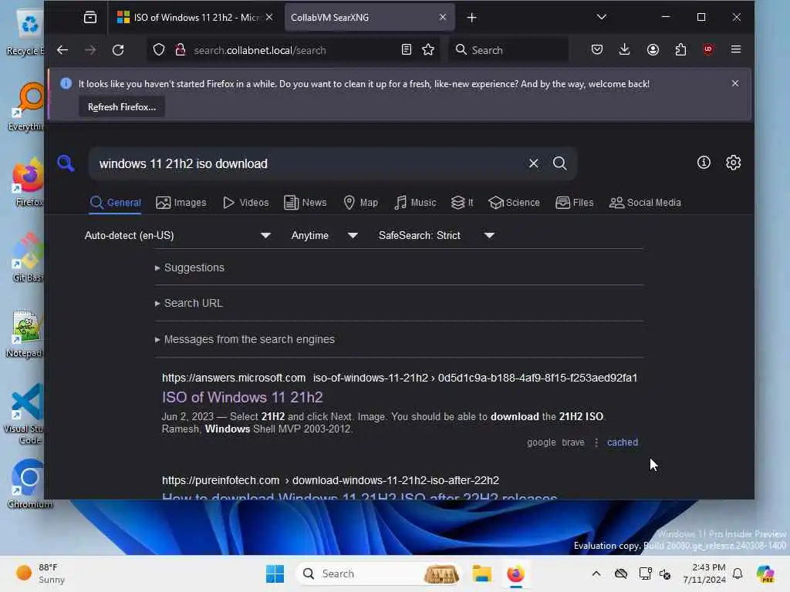Switch to News search category
Viewport: 790px width, 592px height.
305,203
